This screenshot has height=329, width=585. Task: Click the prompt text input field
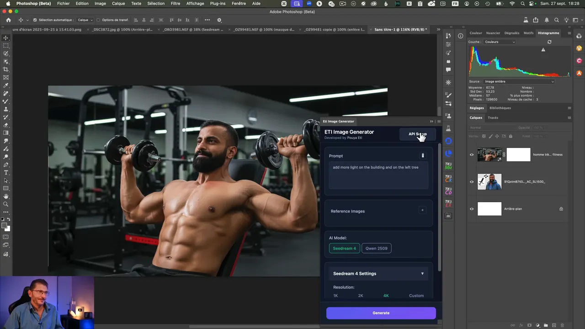(378, 175)
